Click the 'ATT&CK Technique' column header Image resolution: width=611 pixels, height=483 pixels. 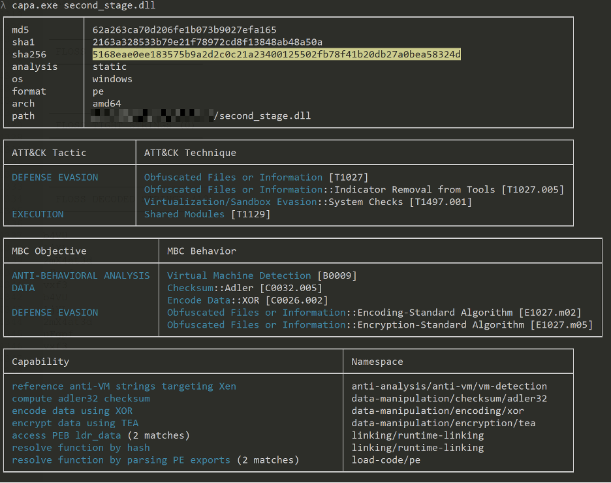(190, 153)
